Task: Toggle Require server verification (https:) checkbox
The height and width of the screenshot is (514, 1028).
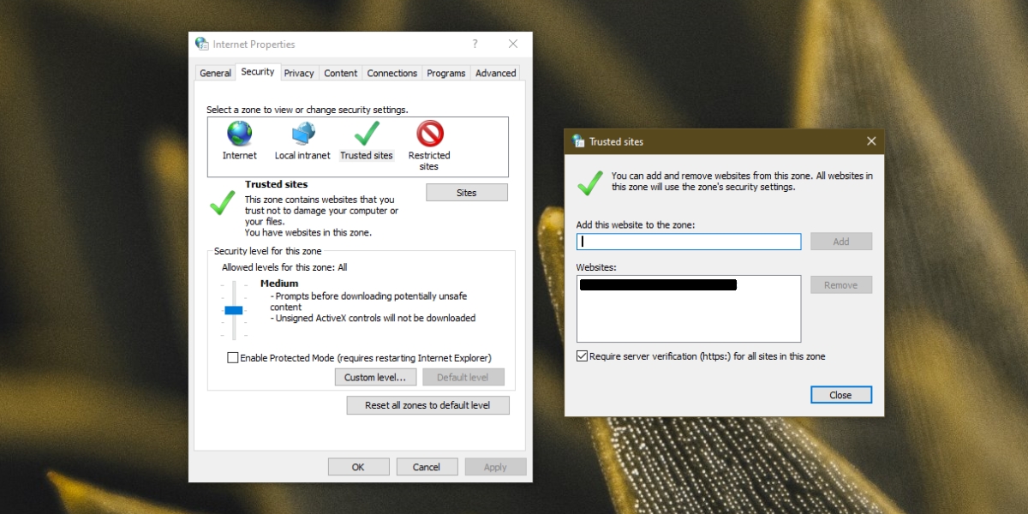Action: pyautogui.click(x=583, y=356)
